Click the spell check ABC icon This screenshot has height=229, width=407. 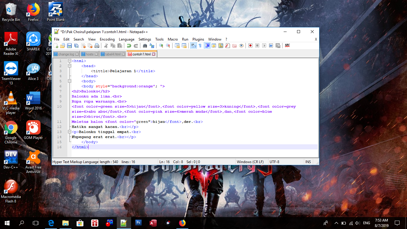pyautogui.click(x=287, y=46)
